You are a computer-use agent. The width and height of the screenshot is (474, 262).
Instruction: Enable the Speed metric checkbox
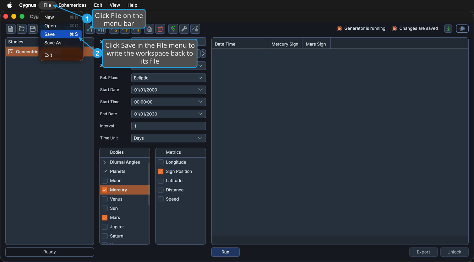tap(160, 199)
